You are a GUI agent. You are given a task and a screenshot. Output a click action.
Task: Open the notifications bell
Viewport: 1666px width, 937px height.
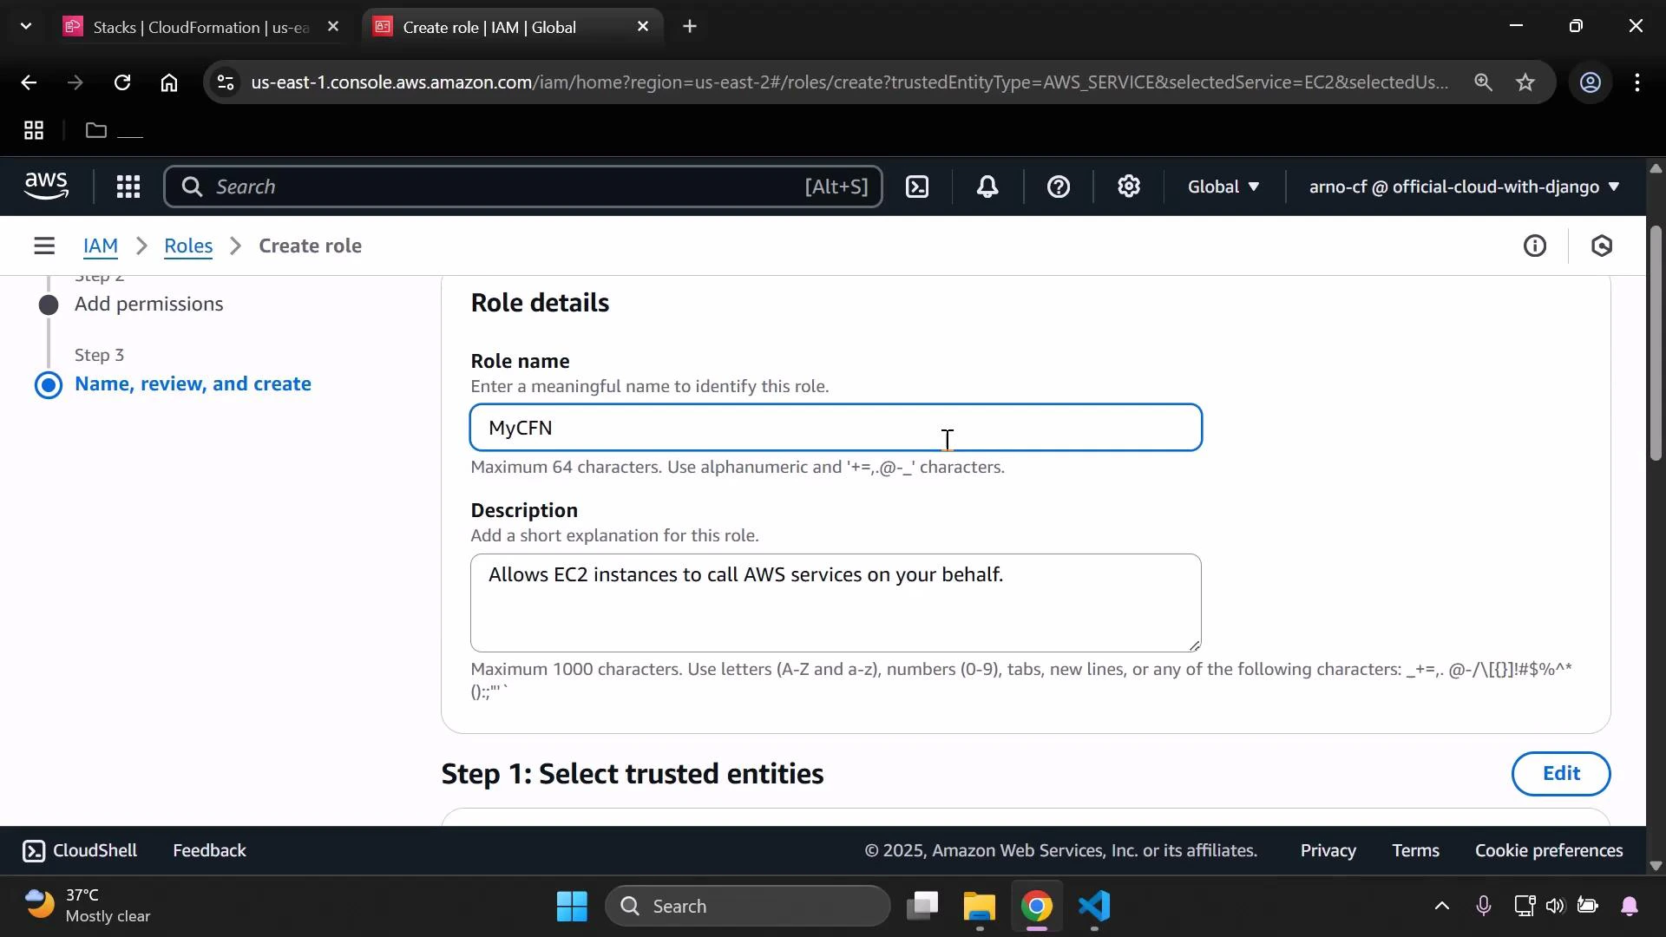point(987,187)
